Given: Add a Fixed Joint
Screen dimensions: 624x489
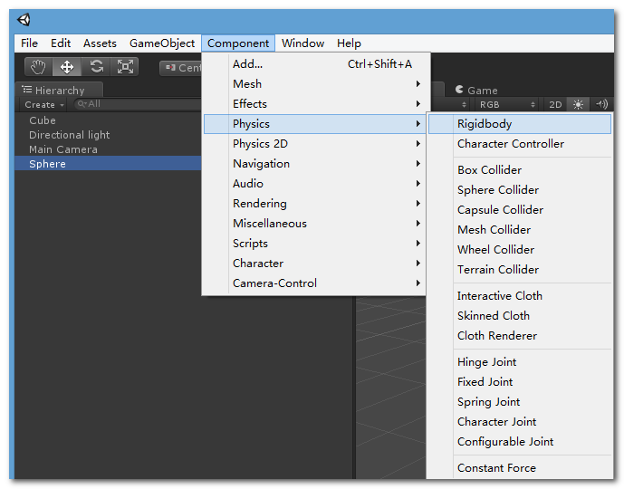Looking at the screenshot, I should 520,381.
